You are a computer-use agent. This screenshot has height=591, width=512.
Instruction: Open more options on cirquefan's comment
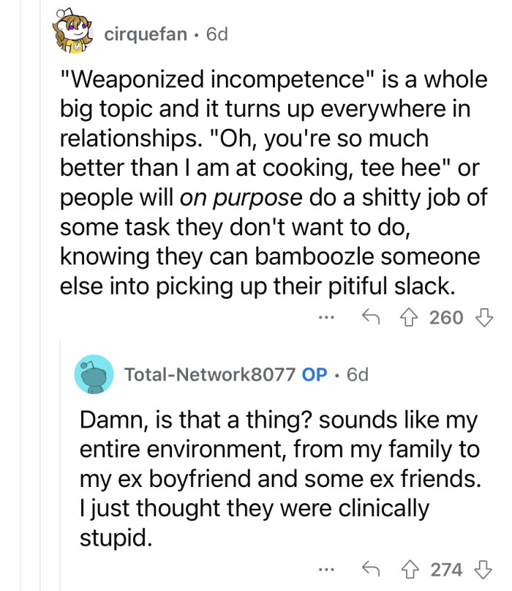click(326, 317)
